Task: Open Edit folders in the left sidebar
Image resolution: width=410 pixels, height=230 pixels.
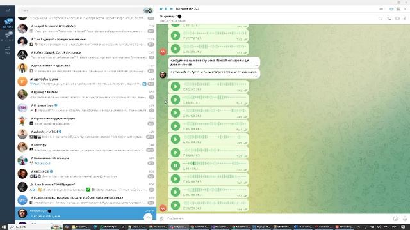Action: (8, 50)
